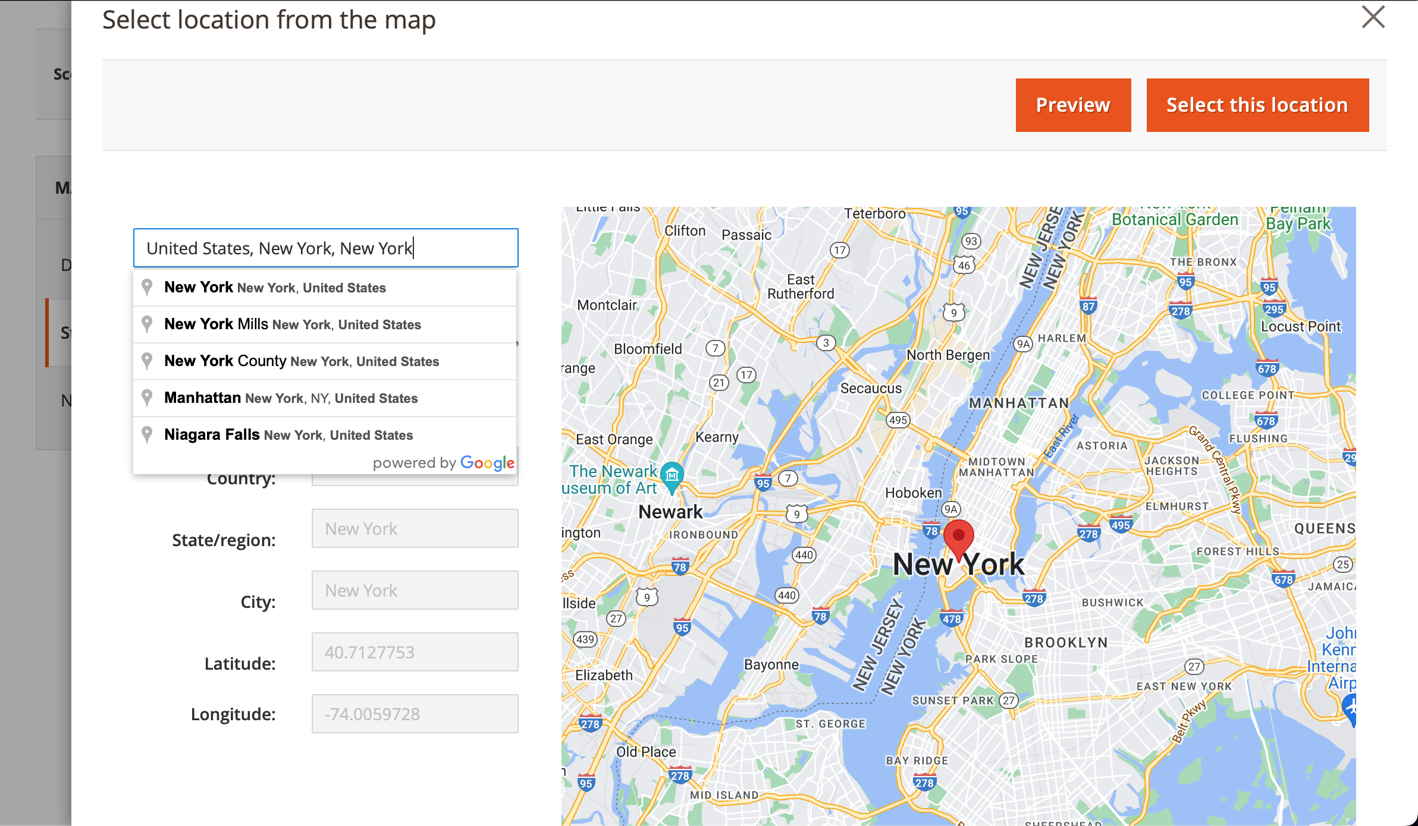This screenshot has width=1418, height=826.
Task: Click the Preview button
Action: click(1073, 105)
